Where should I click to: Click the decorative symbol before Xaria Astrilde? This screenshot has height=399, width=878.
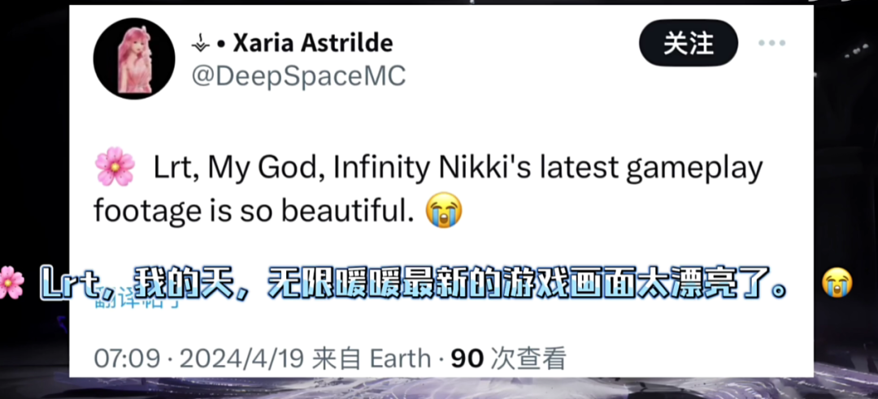pyautogui.click(x=201, y=43)
